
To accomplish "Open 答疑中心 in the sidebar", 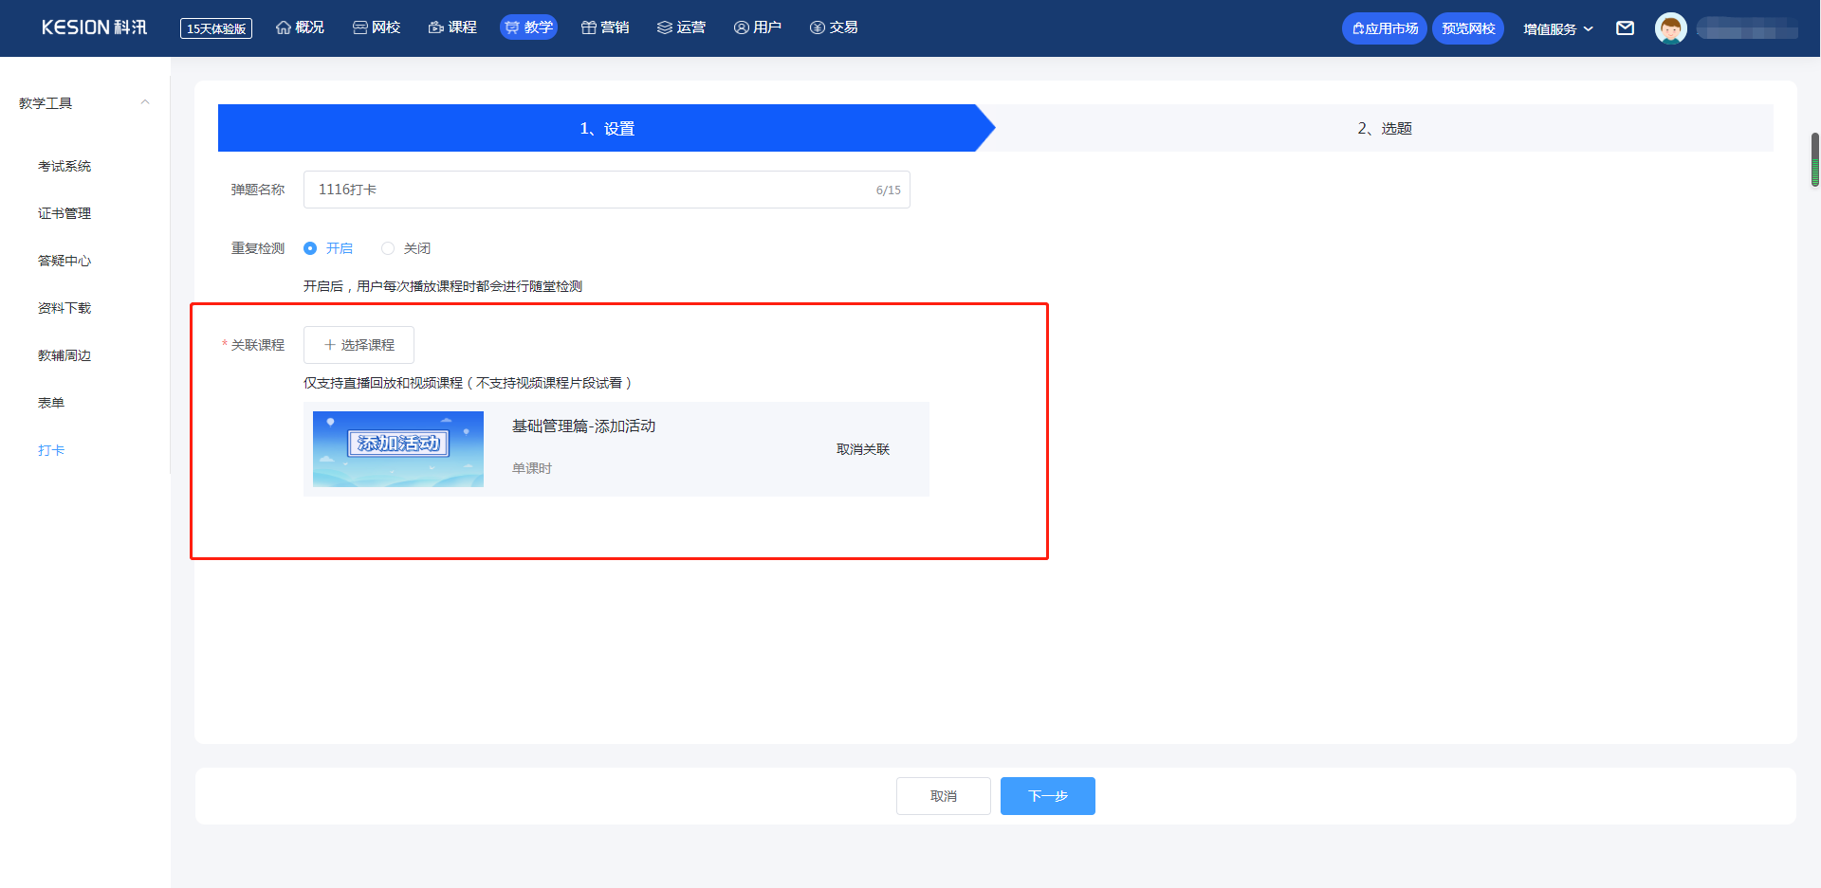I will point(64,261).
